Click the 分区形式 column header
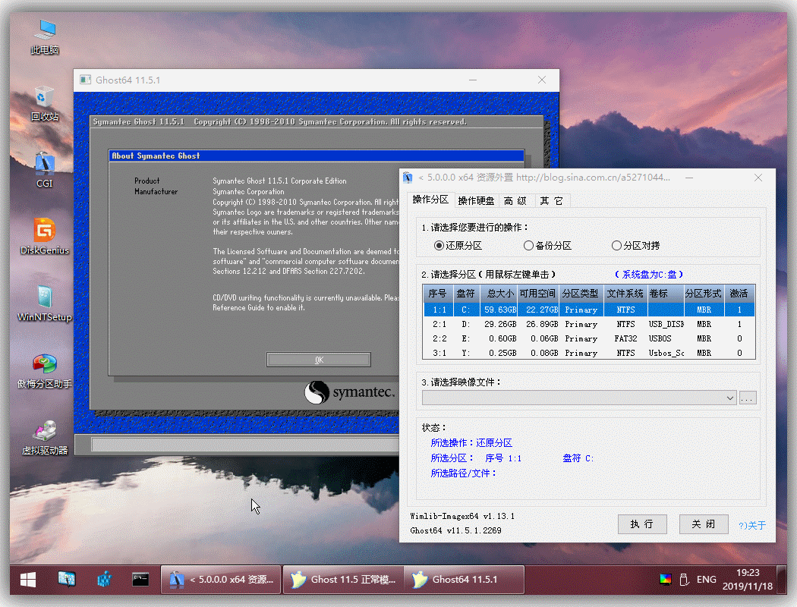Screen dimensions: 797x607 (x=704, y=294)
